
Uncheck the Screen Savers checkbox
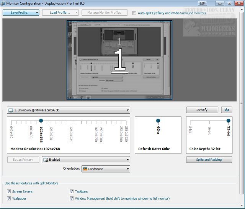9,191
